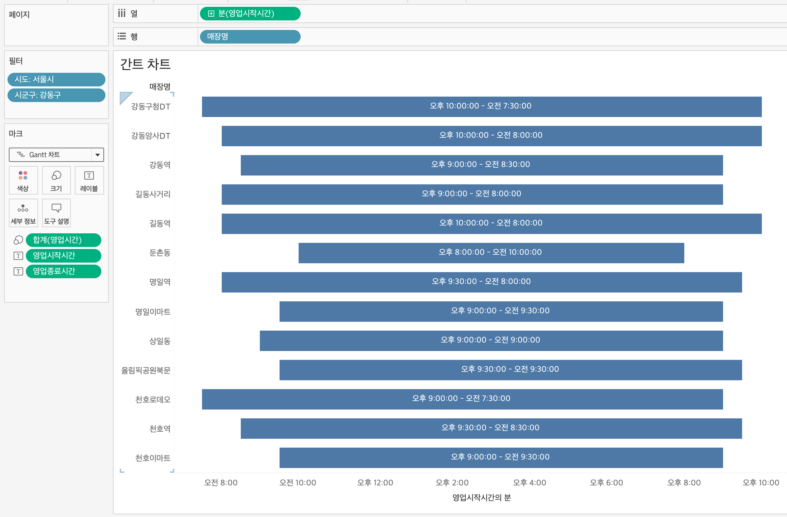Image resolution: width=787 pixels, height=517 pixels.
Task: Click label icon beside 영업종료시간 pill
Action: click(18, 271)
